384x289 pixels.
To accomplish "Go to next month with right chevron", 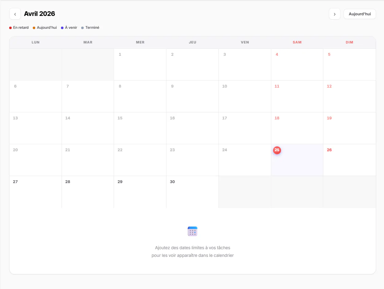I will tap(335, 14).
